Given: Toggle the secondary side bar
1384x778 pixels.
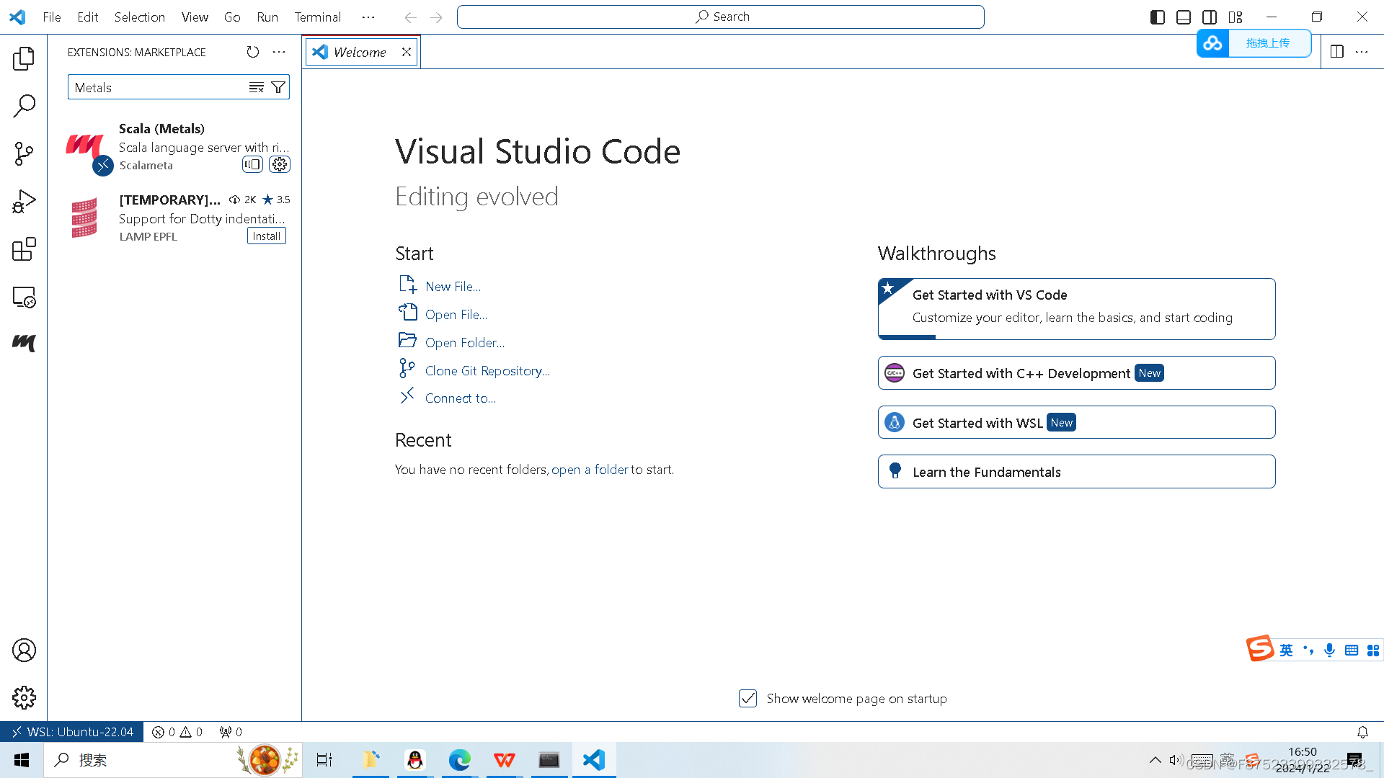Looking at the screenshot, I should [1210, 17].
